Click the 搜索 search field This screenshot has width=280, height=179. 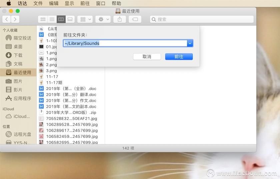(x=202, y=19)
